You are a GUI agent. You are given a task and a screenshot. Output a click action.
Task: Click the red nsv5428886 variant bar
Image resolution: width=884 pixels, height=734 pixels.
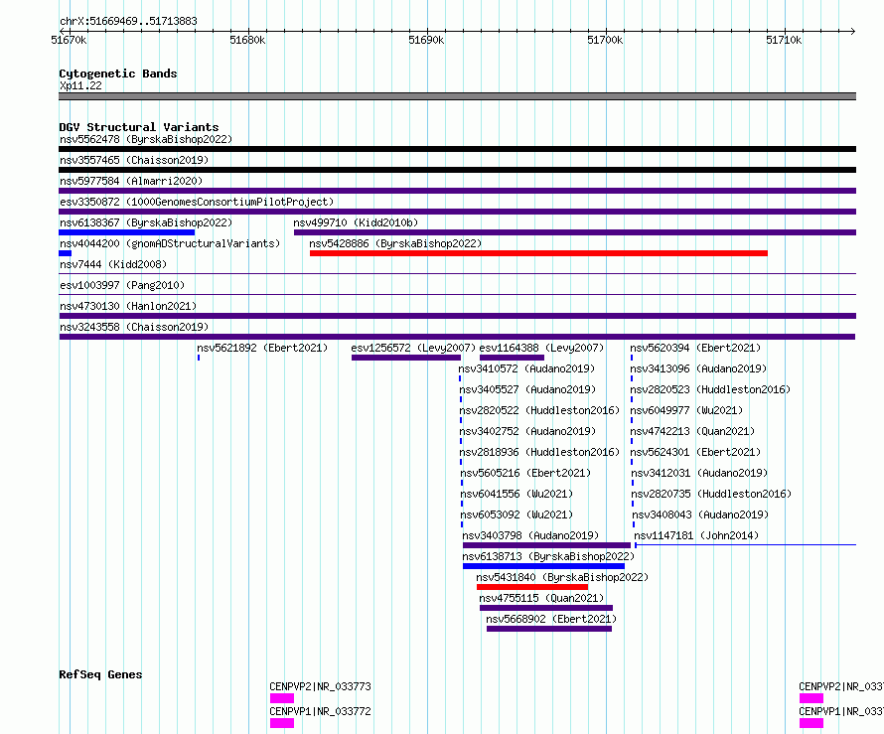[538, 253]
